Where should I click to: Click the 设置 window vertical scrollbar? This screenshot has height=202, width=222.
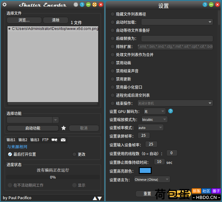pyautogui.click(x=219, y=18)
